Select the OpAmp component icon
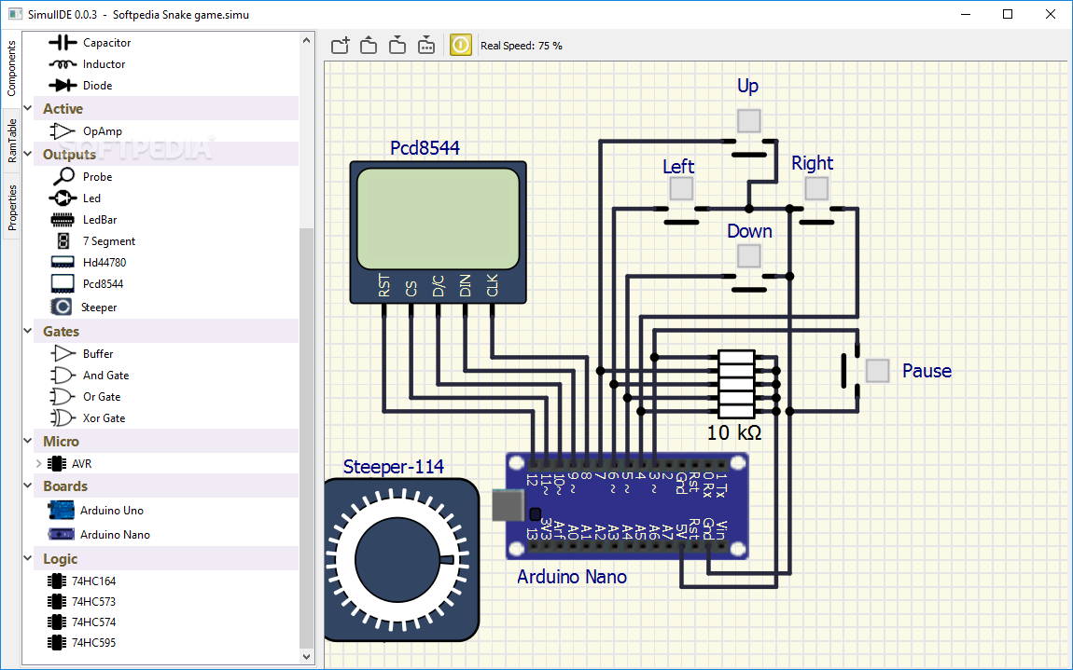This screenshot has width=1073, height=670. click(63, 131)
